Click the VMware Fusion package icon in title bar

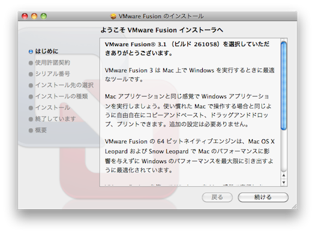coord(113,16)
